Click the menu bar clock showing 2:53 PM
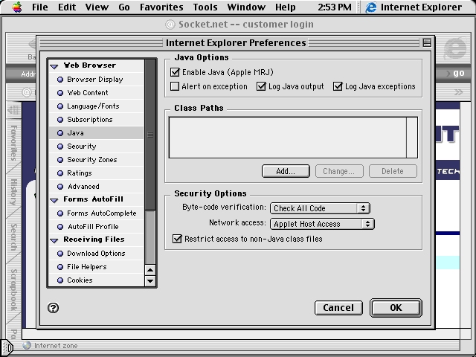 pos(335,7)
